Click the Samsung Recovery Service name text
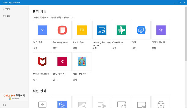Image resolution: width=187 pixels, height=108 pixels. [x=102, y=44]
